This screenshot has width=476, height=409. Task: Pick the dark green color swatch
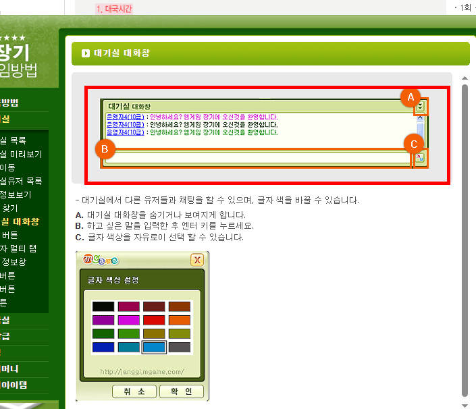[103, 334]
